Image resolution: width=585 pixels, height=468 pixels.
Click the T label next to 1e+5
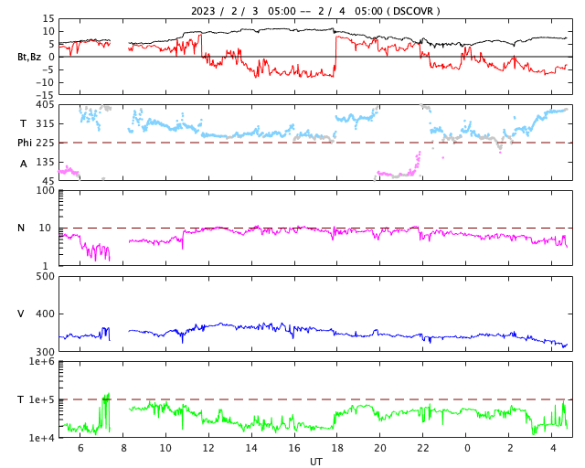(21, 399)
